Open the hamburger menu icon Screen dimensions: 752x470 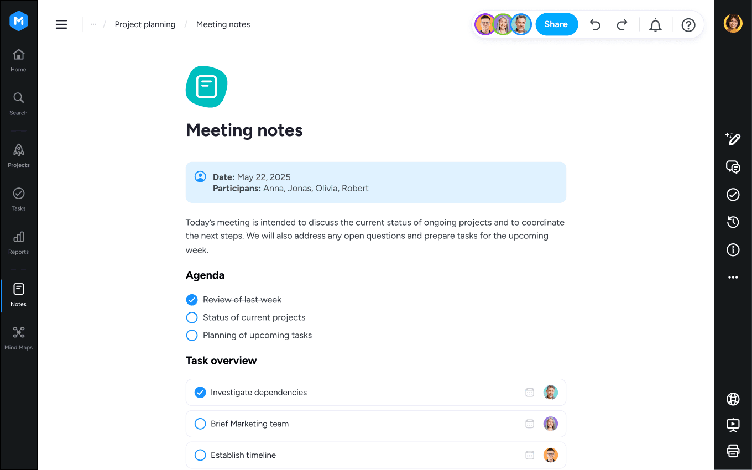[61, 24]
